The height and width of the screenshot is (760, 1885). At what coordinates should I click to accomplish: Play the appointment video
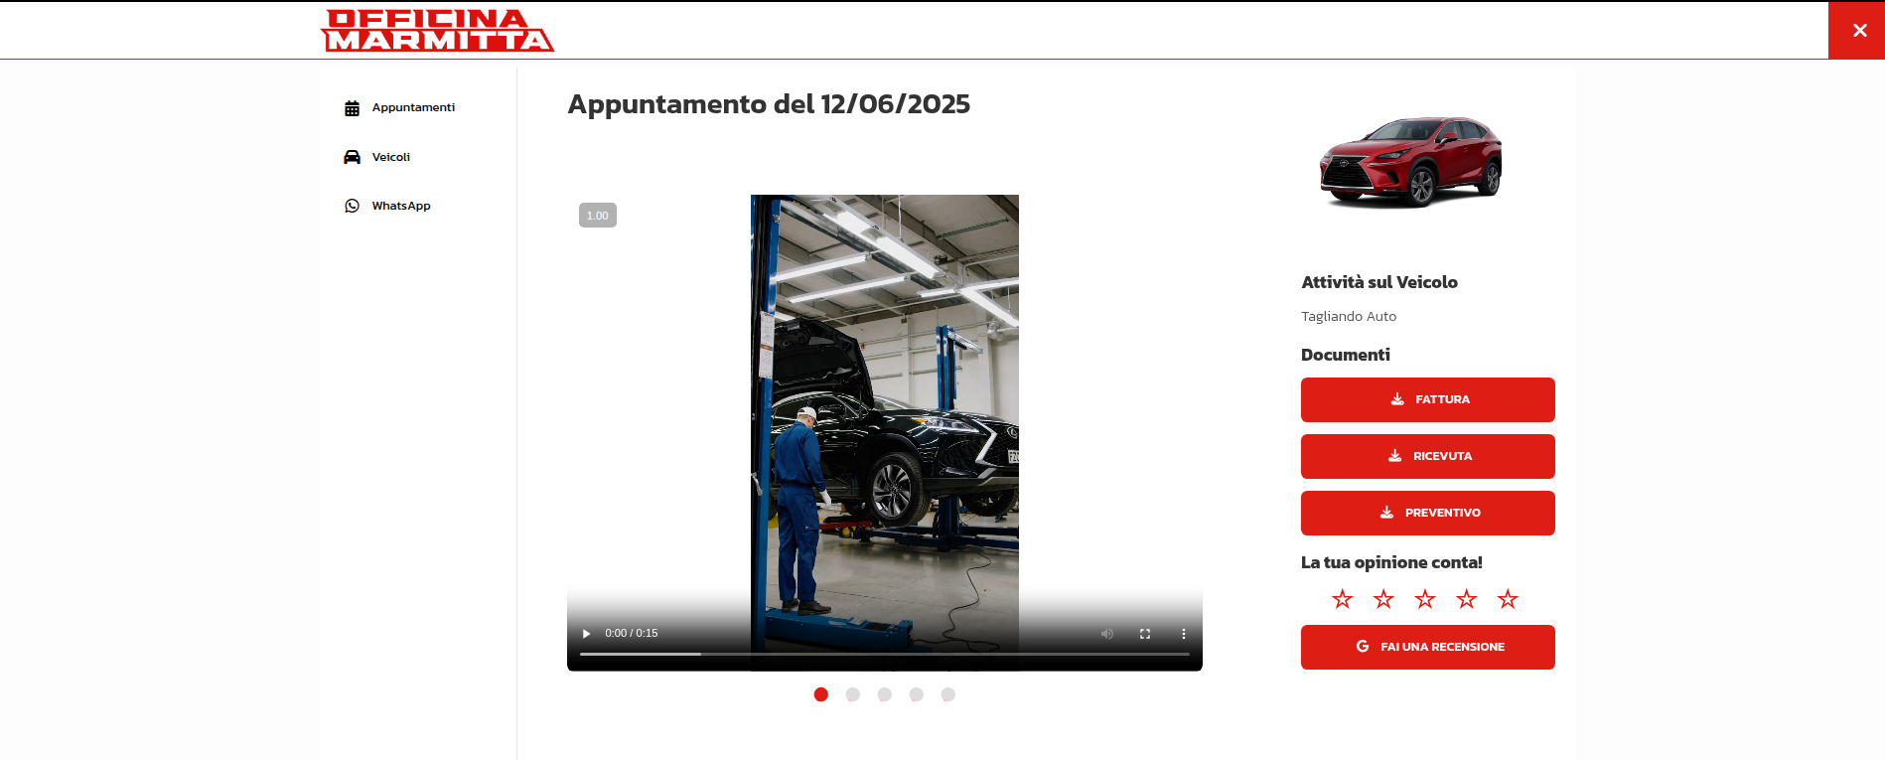tap(586, 634)
